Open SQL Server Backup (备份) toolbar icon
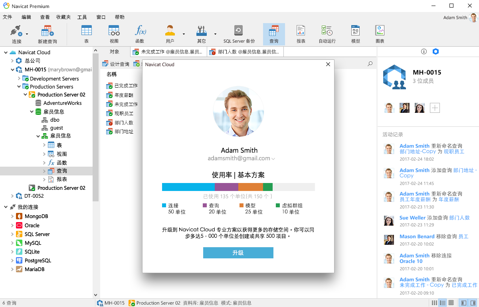479x307 pixels. [x=239, y=34]
